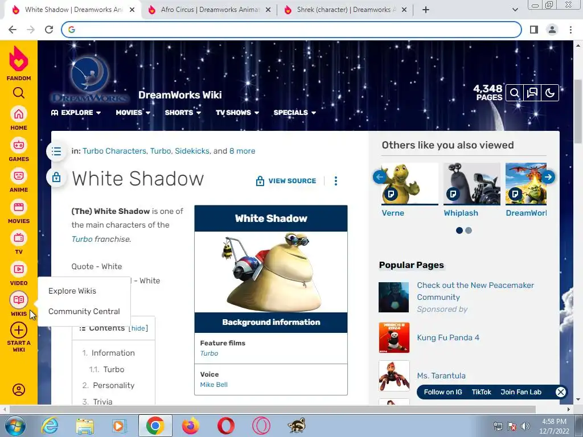Expand the Specials menu
Viewport: 583px width, 437px height.
294,113
